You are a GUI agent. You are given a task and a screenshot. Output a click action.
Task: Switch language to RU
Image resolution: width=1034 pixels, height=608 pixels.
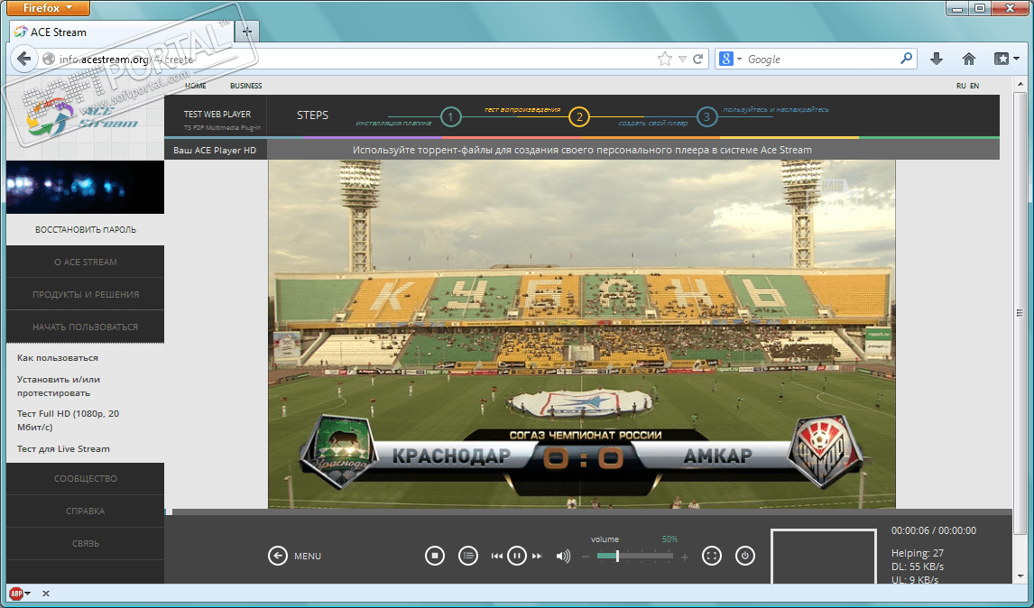tap(961, 86)
